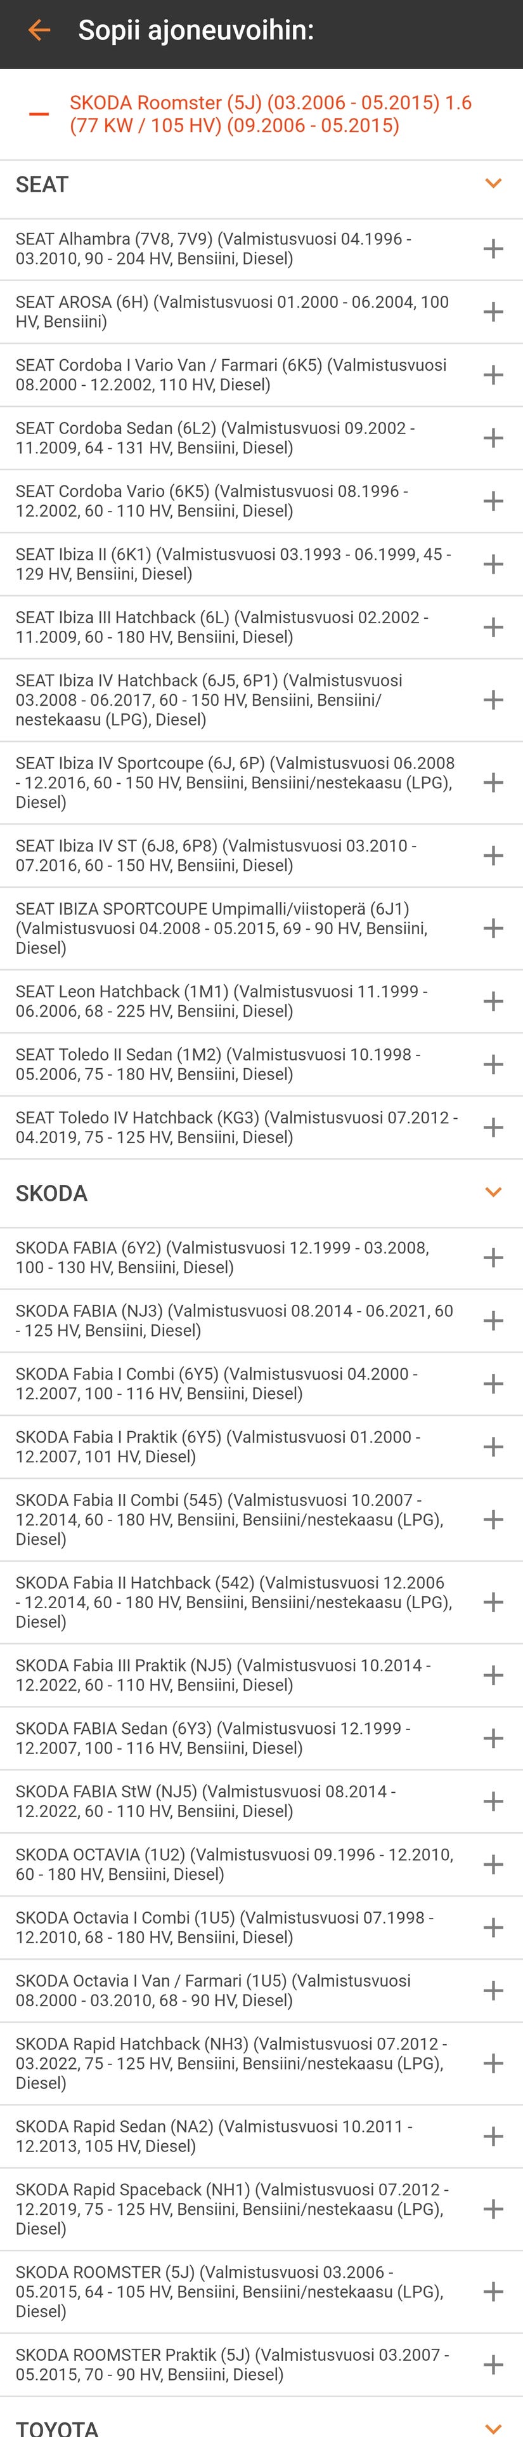
Task: Expand SEAT Leon Hatchback (1M1) plus icon
Action: pyautogui.click(x=493, y=1002)
